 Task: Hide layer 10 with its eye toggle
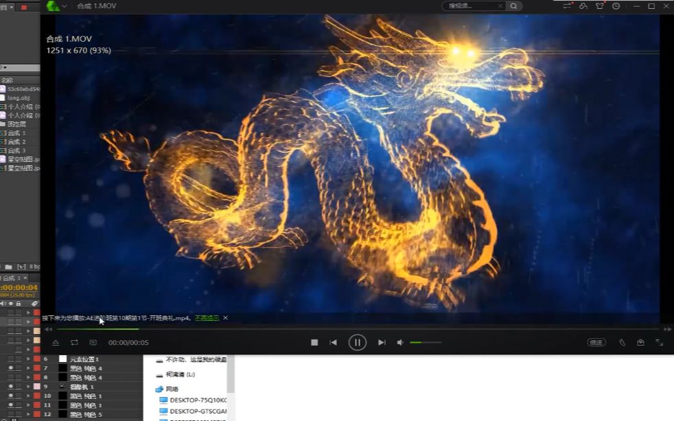[x=11, y=396]
